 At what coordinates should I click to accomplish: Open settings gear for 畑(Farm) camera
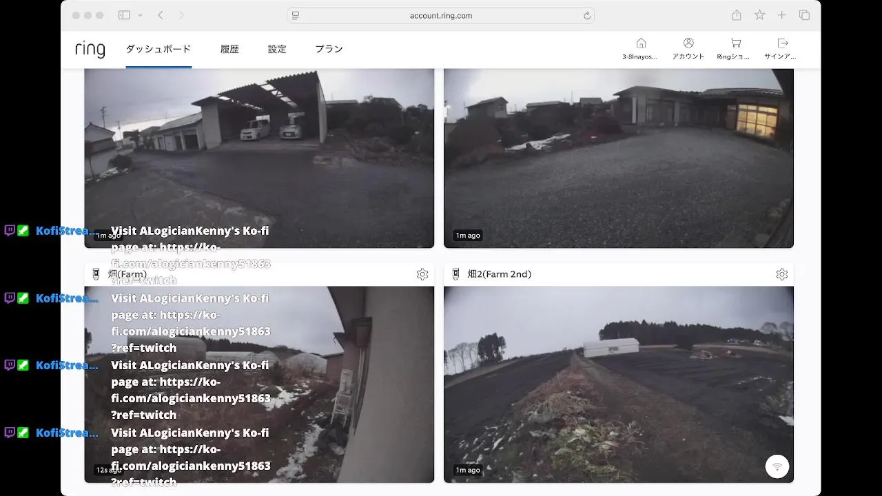(x=422, y=274)
